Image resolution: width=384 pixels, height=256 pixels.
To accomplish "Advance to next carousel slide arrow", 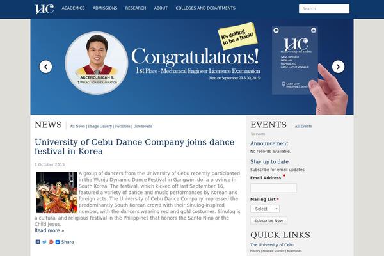I will click(338, 67).
